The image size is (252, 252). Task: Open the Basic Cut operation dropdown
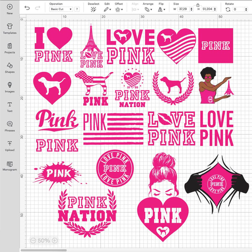click(61, 9)
